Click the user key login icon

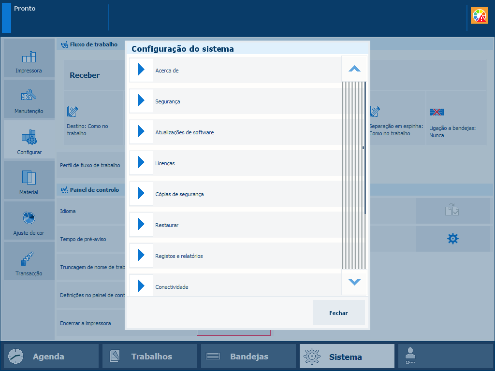point(410,356)
